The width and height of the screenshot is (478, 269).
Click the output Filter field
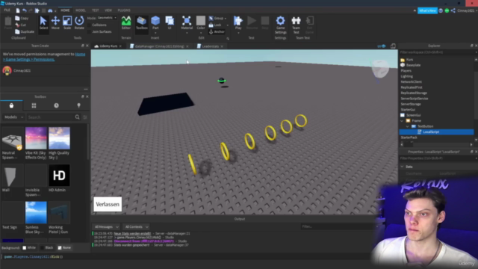pyautogui.click(x=337, y=226)
